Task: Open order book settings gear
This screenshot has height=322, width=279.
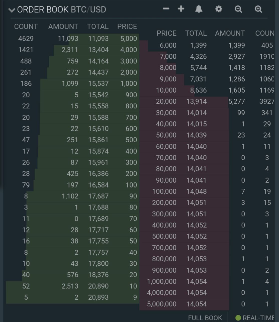Action: [219, 9]
